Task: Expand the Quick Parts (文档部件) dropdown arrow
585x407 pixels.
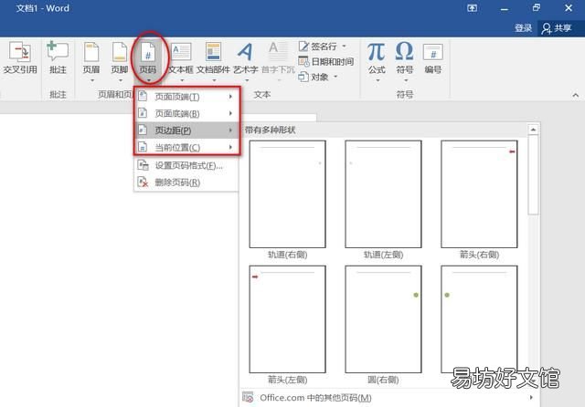Action: [214, 80]
